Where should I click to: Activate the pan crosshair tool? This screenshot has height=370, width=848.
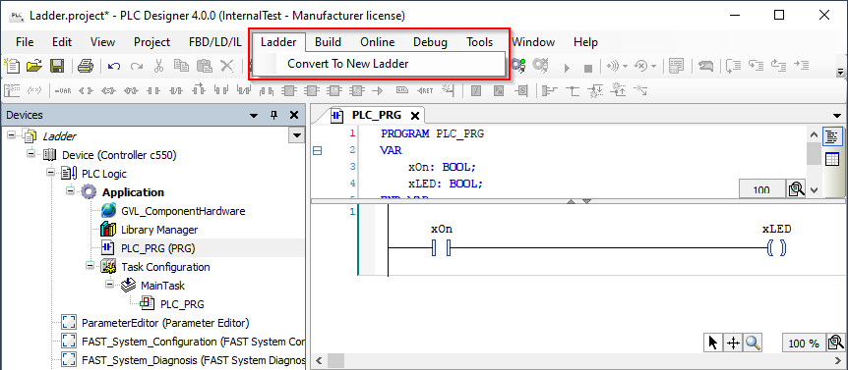tap(733, 343)
